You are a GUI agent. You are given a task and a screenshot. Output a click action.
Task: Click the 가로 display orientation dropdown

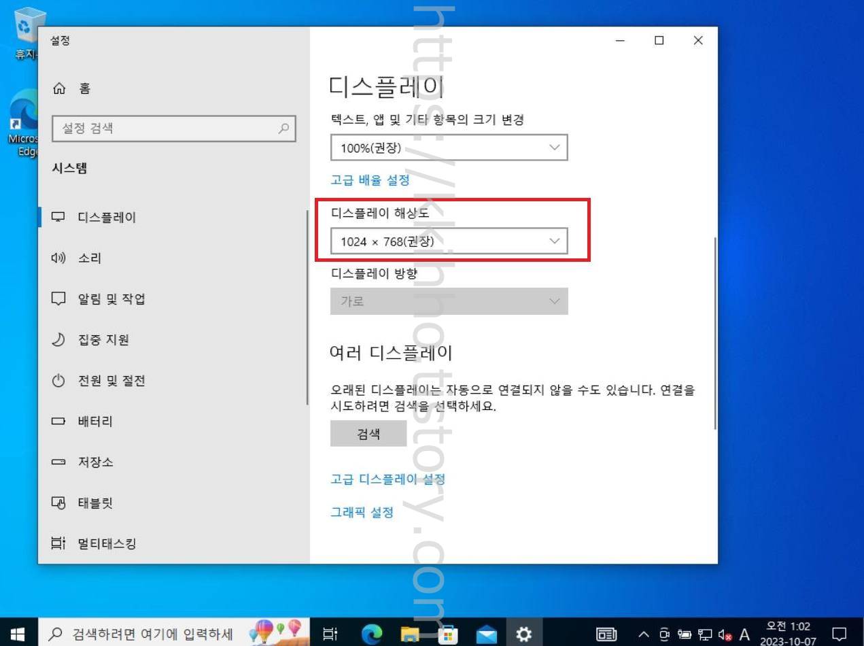click(x=449, y=301)
